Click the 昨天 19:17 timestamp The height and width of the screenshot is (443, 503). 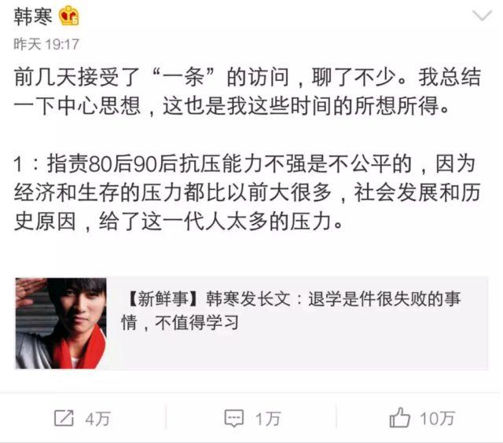point(46,44)
